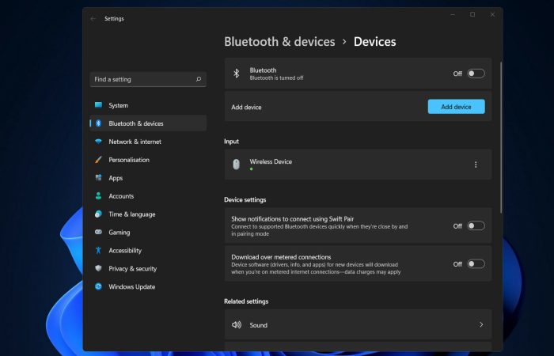554x356 pixels.
Task: Click the Bluetooth & devices sidebar icon
Action: coord(99,123)
